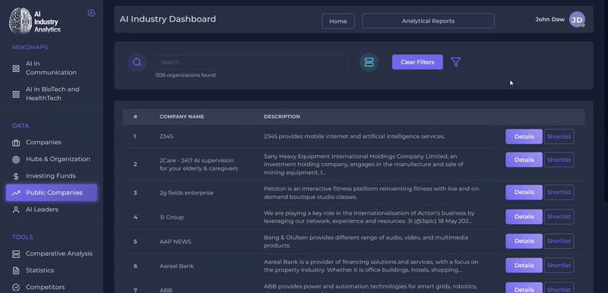Click the trend chart icon for Public Companies
Image resolution: width=608 pixels, height=293 pixels.
[x=16, y=193]
